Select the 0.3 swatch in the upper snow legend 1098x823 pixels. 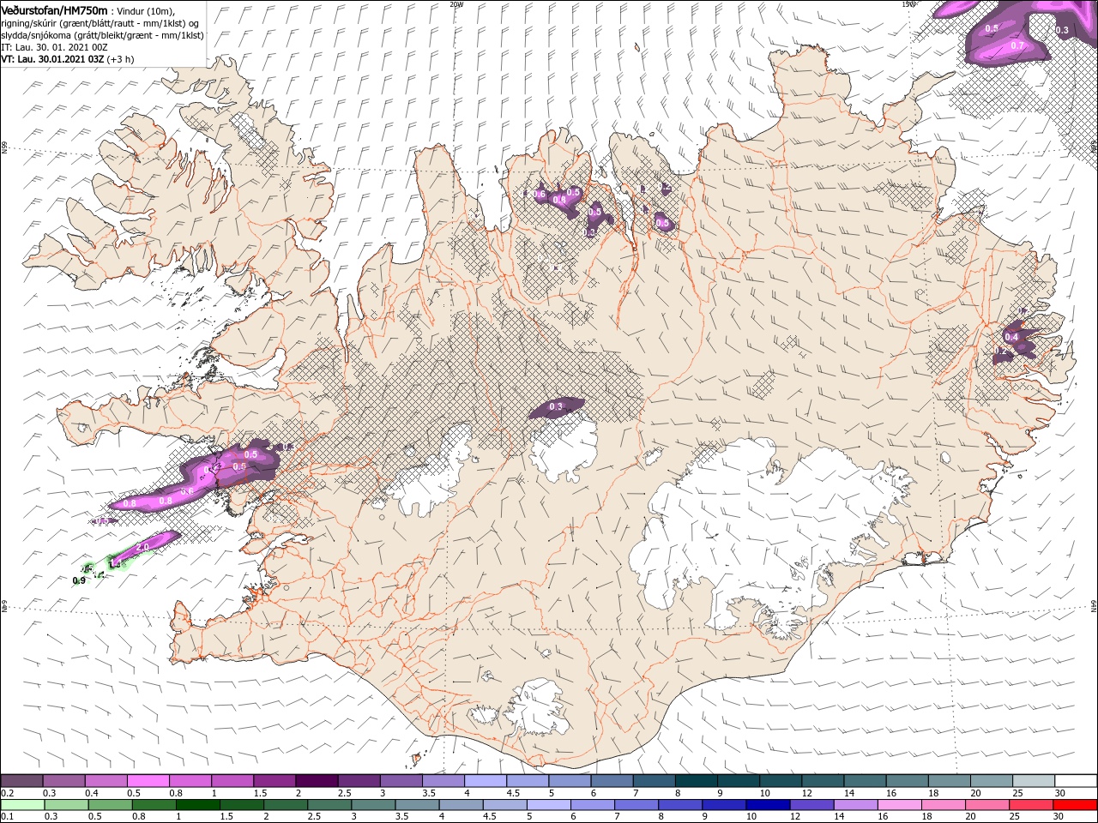click(64, 781)
